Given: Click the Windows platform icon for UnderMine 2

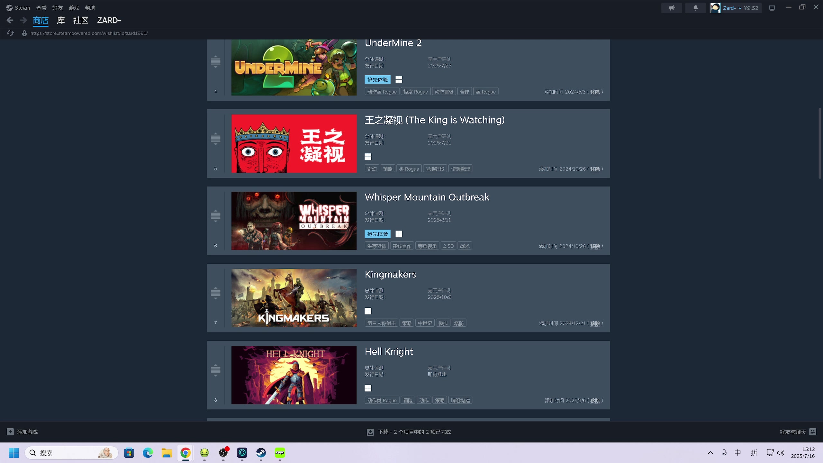Looking at the screenshot, I should [399, 79].
